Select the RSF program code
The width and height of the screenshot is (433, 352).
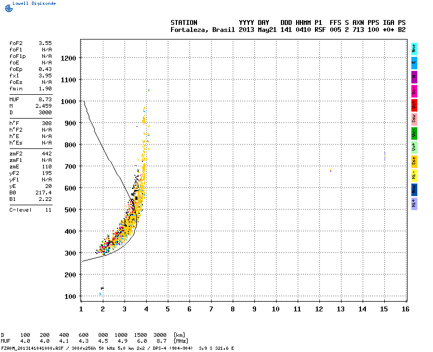[320, 30]
